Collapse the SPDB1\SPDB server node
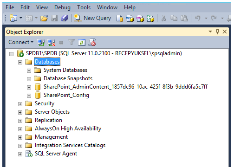234x167 pixels. click(11, 54)
